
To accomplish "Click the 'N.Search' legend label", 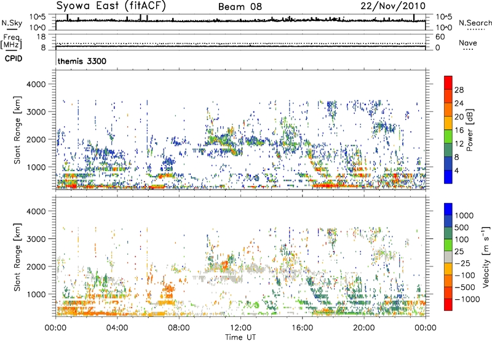I will [x=475, y=23].
